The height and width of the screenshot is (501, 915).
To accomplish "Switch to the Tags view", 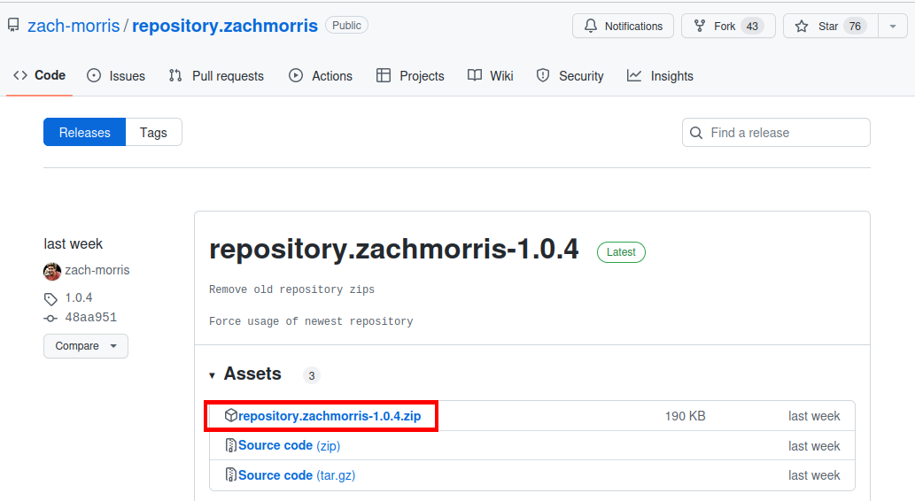I will point(153,133).
